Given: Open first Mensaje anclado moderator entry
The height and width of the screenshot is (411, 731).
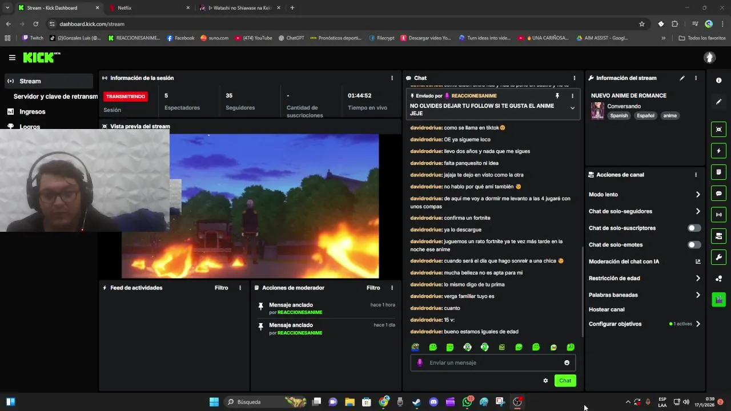Looking at the screenshot, I should click(326, 308).
